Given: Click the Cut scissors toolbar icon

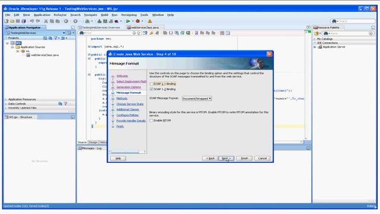Looking at the screenshot, I should click(x=46, y=21).
